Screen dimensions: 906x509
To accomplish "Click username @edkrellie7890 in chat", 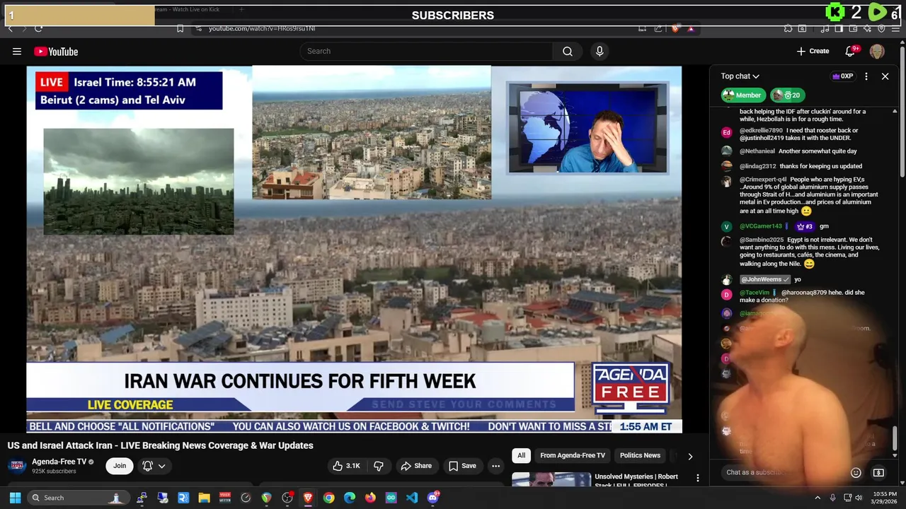I will pyautogui.click(x=761, y=131).
